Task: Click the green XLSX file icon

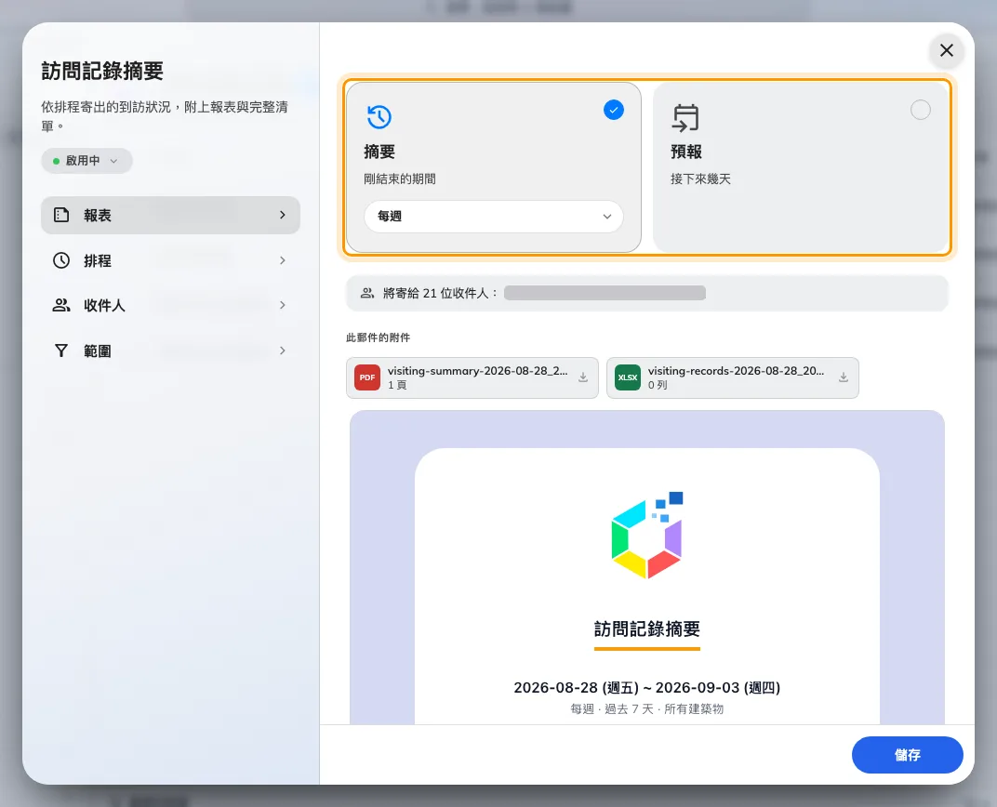Action: [628, 377]
